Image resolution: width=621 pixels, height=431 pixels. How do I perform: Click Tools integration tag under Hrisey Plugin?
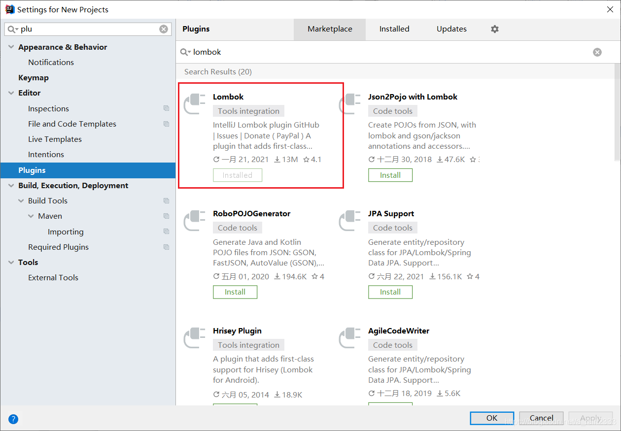point(249,345)
